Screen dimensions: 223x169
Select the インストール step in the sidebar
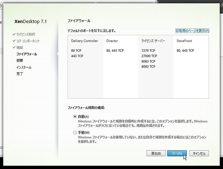24,67
